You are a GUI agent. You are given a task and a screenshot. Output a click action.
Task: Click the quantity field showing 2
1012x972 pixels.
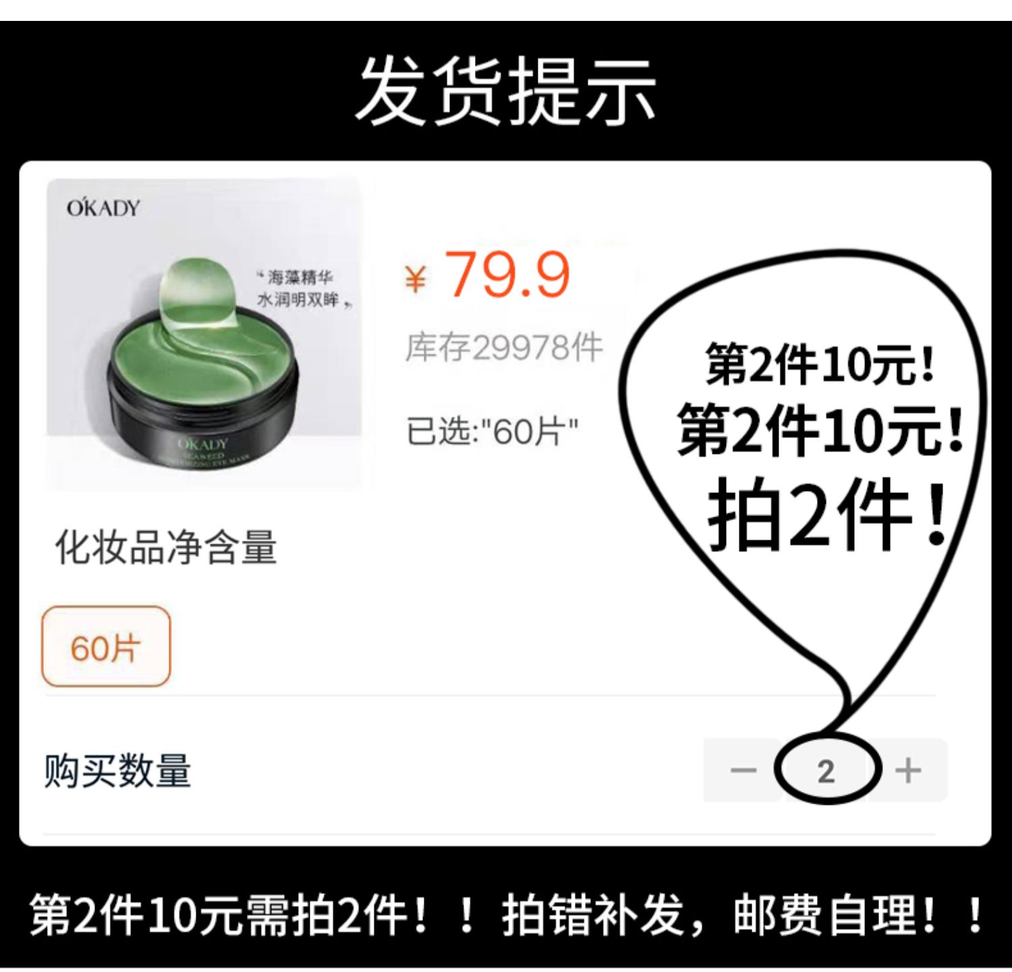(x=826, y=770)
